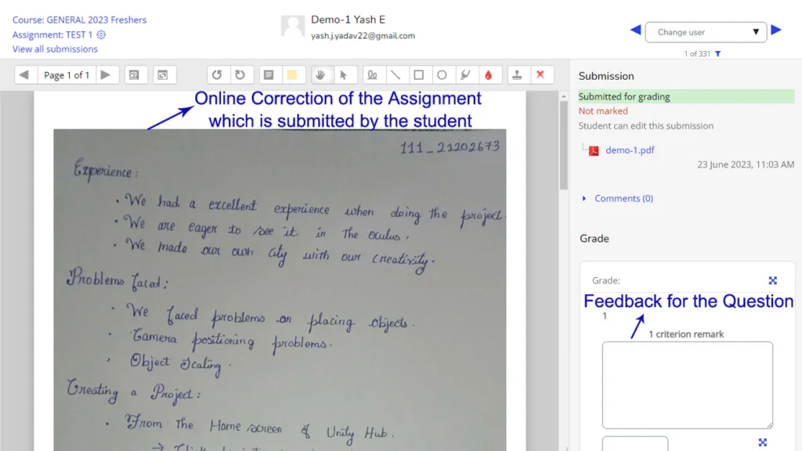The width and height of the screenshot is (802, 451).
Task: Activate the hand drag tool
Action: (x=320, y=75)
